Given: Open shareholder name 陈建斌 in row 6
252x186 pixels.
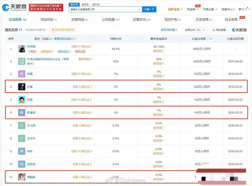Looking at the screenshot, I should (x=31, y=113).
